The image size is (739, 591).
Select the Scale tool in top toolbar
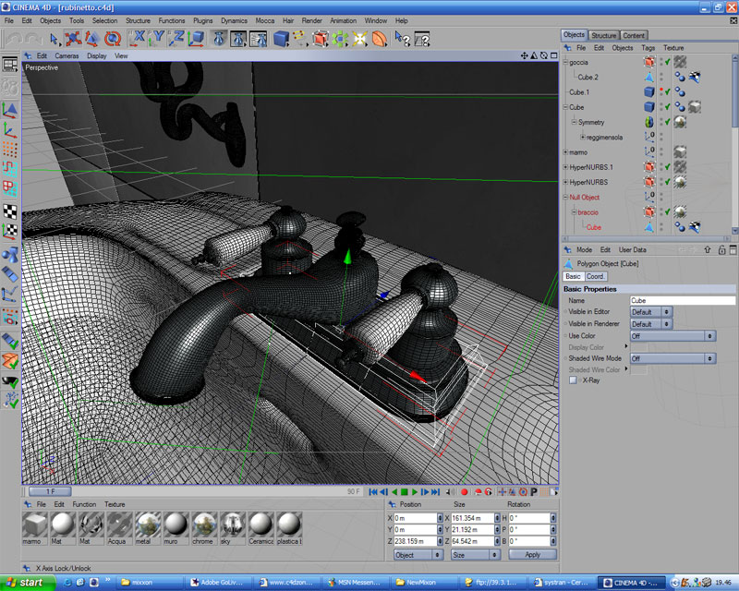tap(92, 39)
